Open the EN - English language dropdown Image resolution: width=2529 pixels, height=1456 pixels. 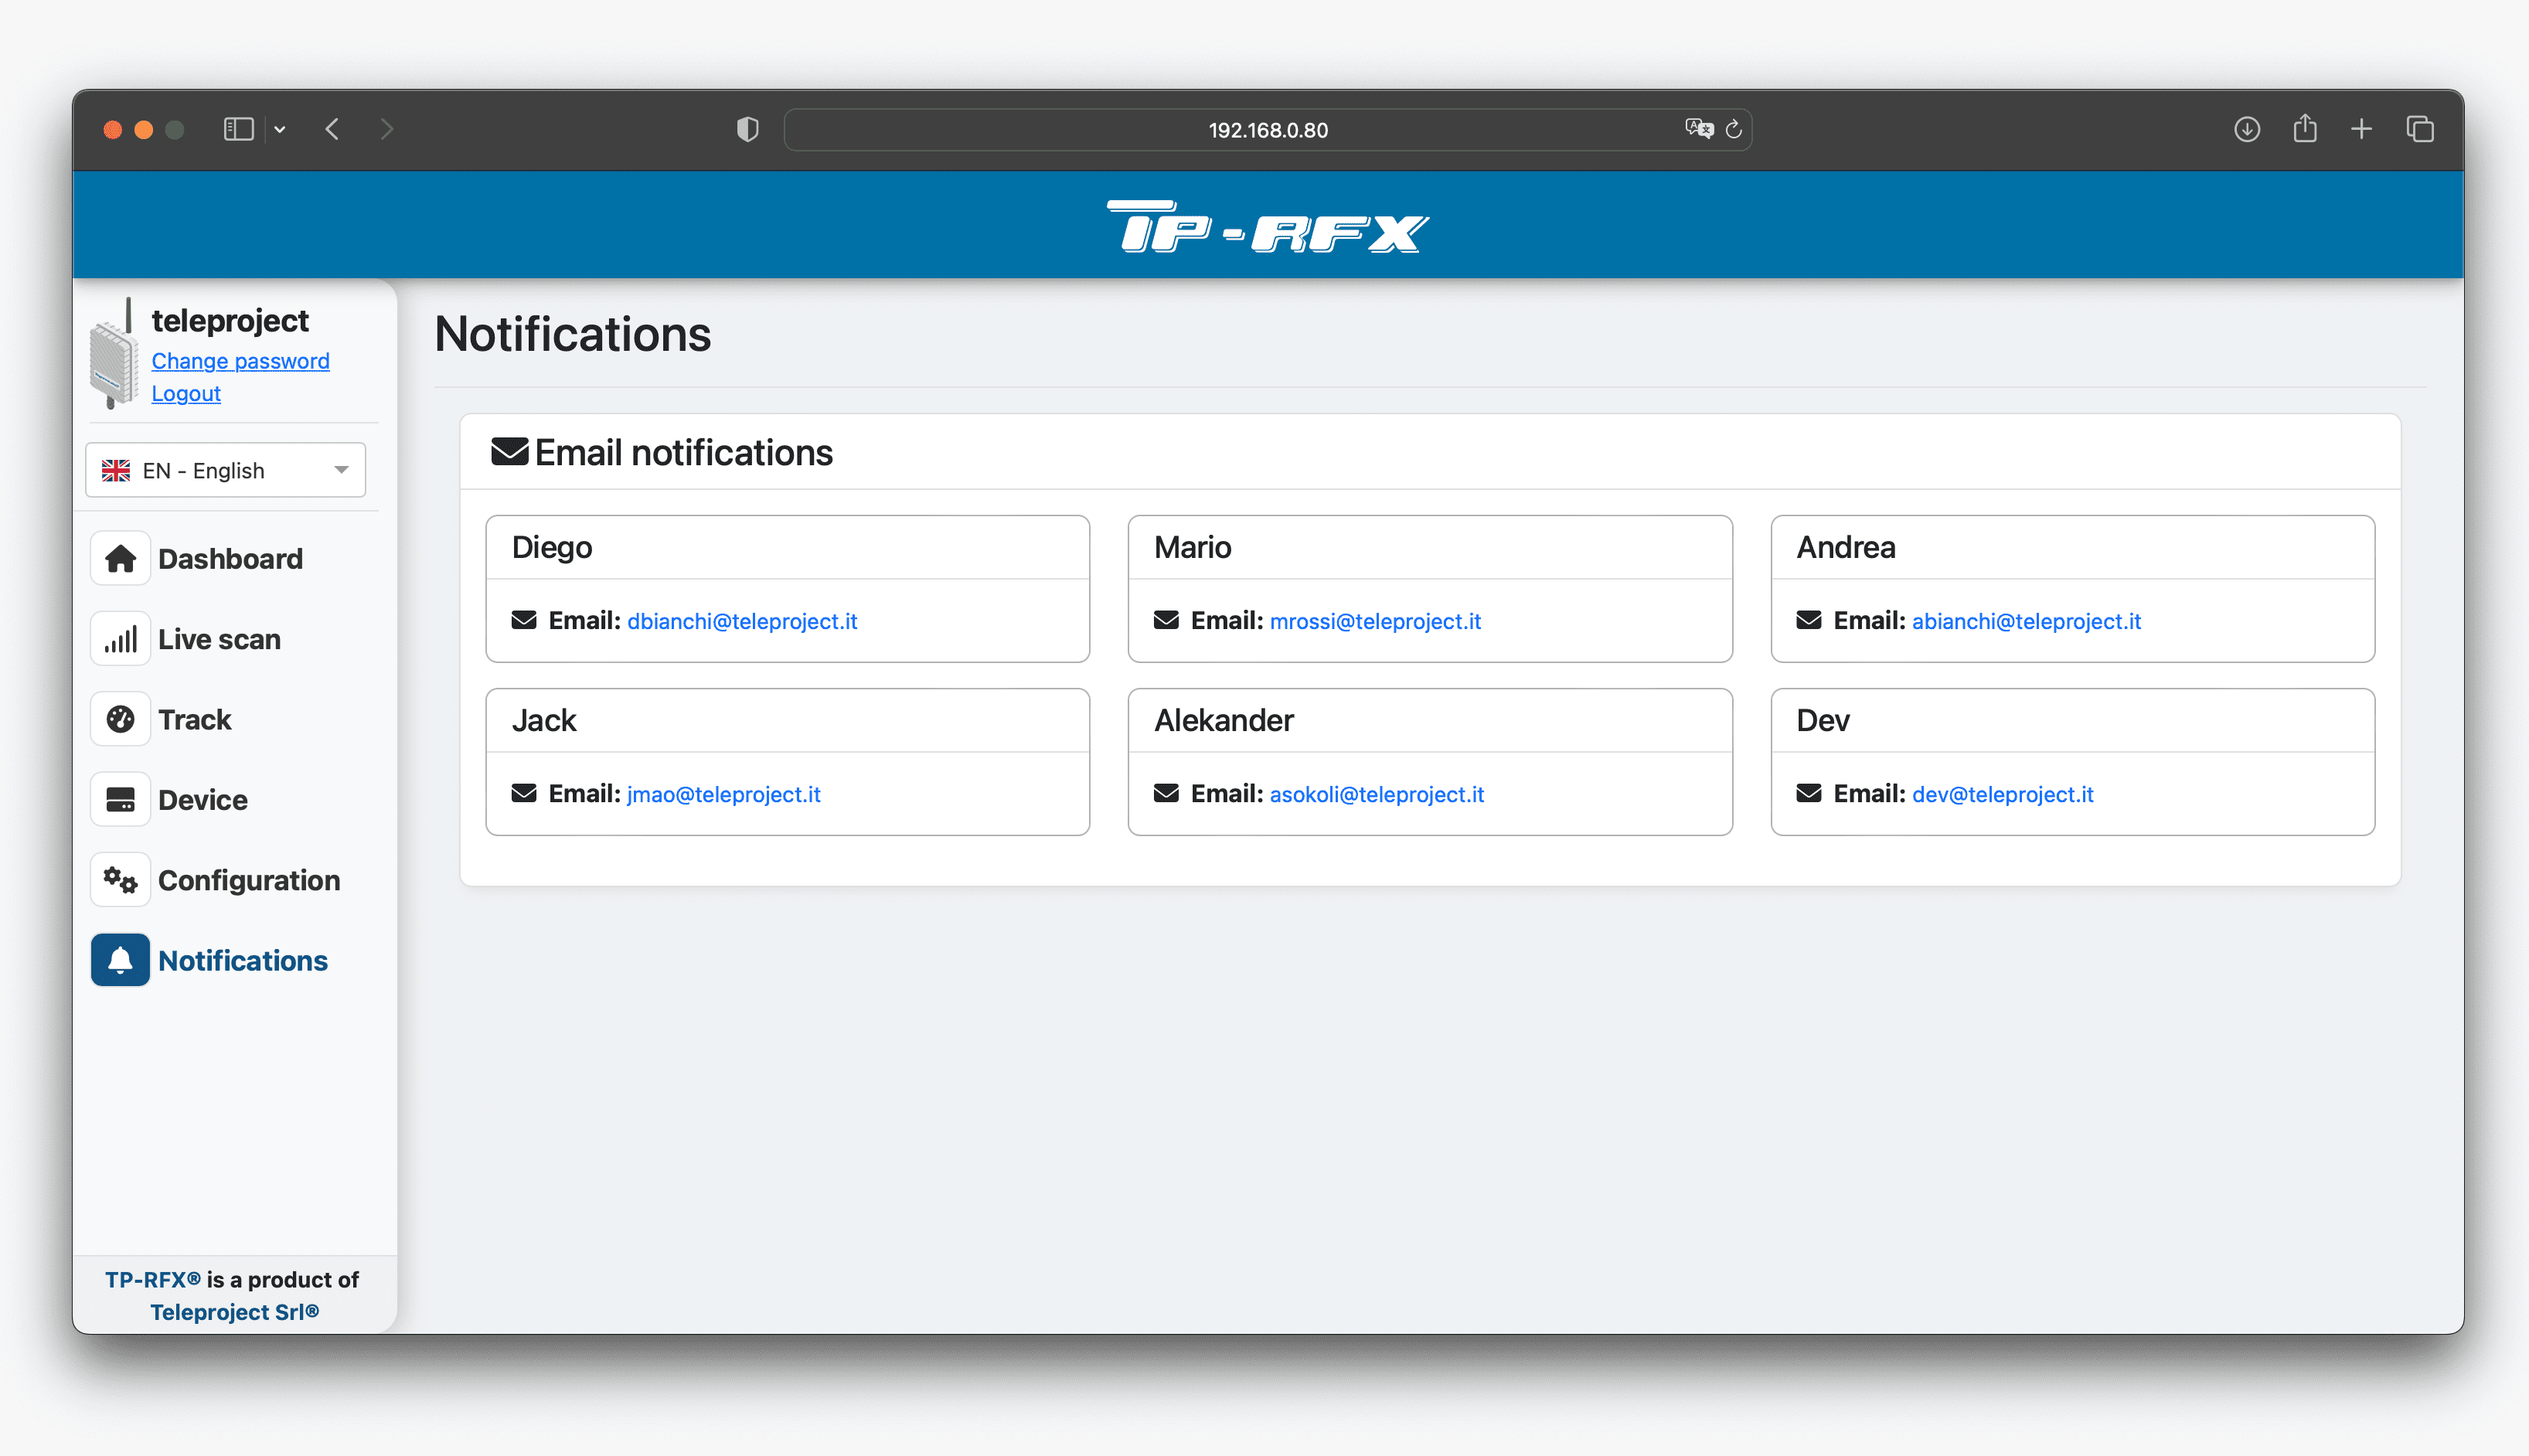click(x=226, y=470)
